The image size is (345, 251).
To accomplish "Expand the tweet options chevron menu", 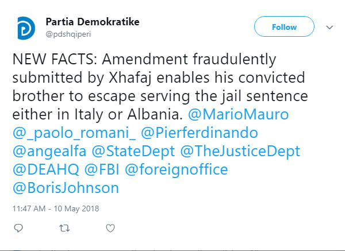I will [x=330, y=27].
